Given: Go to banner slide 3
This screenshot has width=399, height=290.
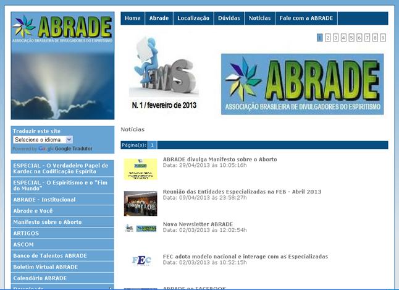Looking at the screenshot, I should pos(335,38).
